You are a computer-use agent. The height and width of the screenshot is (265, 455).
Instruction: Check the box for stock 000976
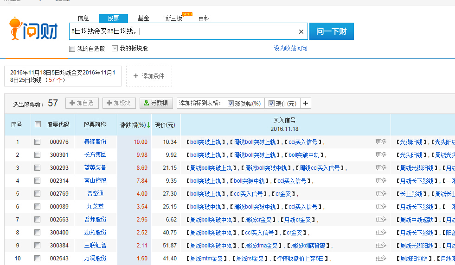tap(37, 142)
